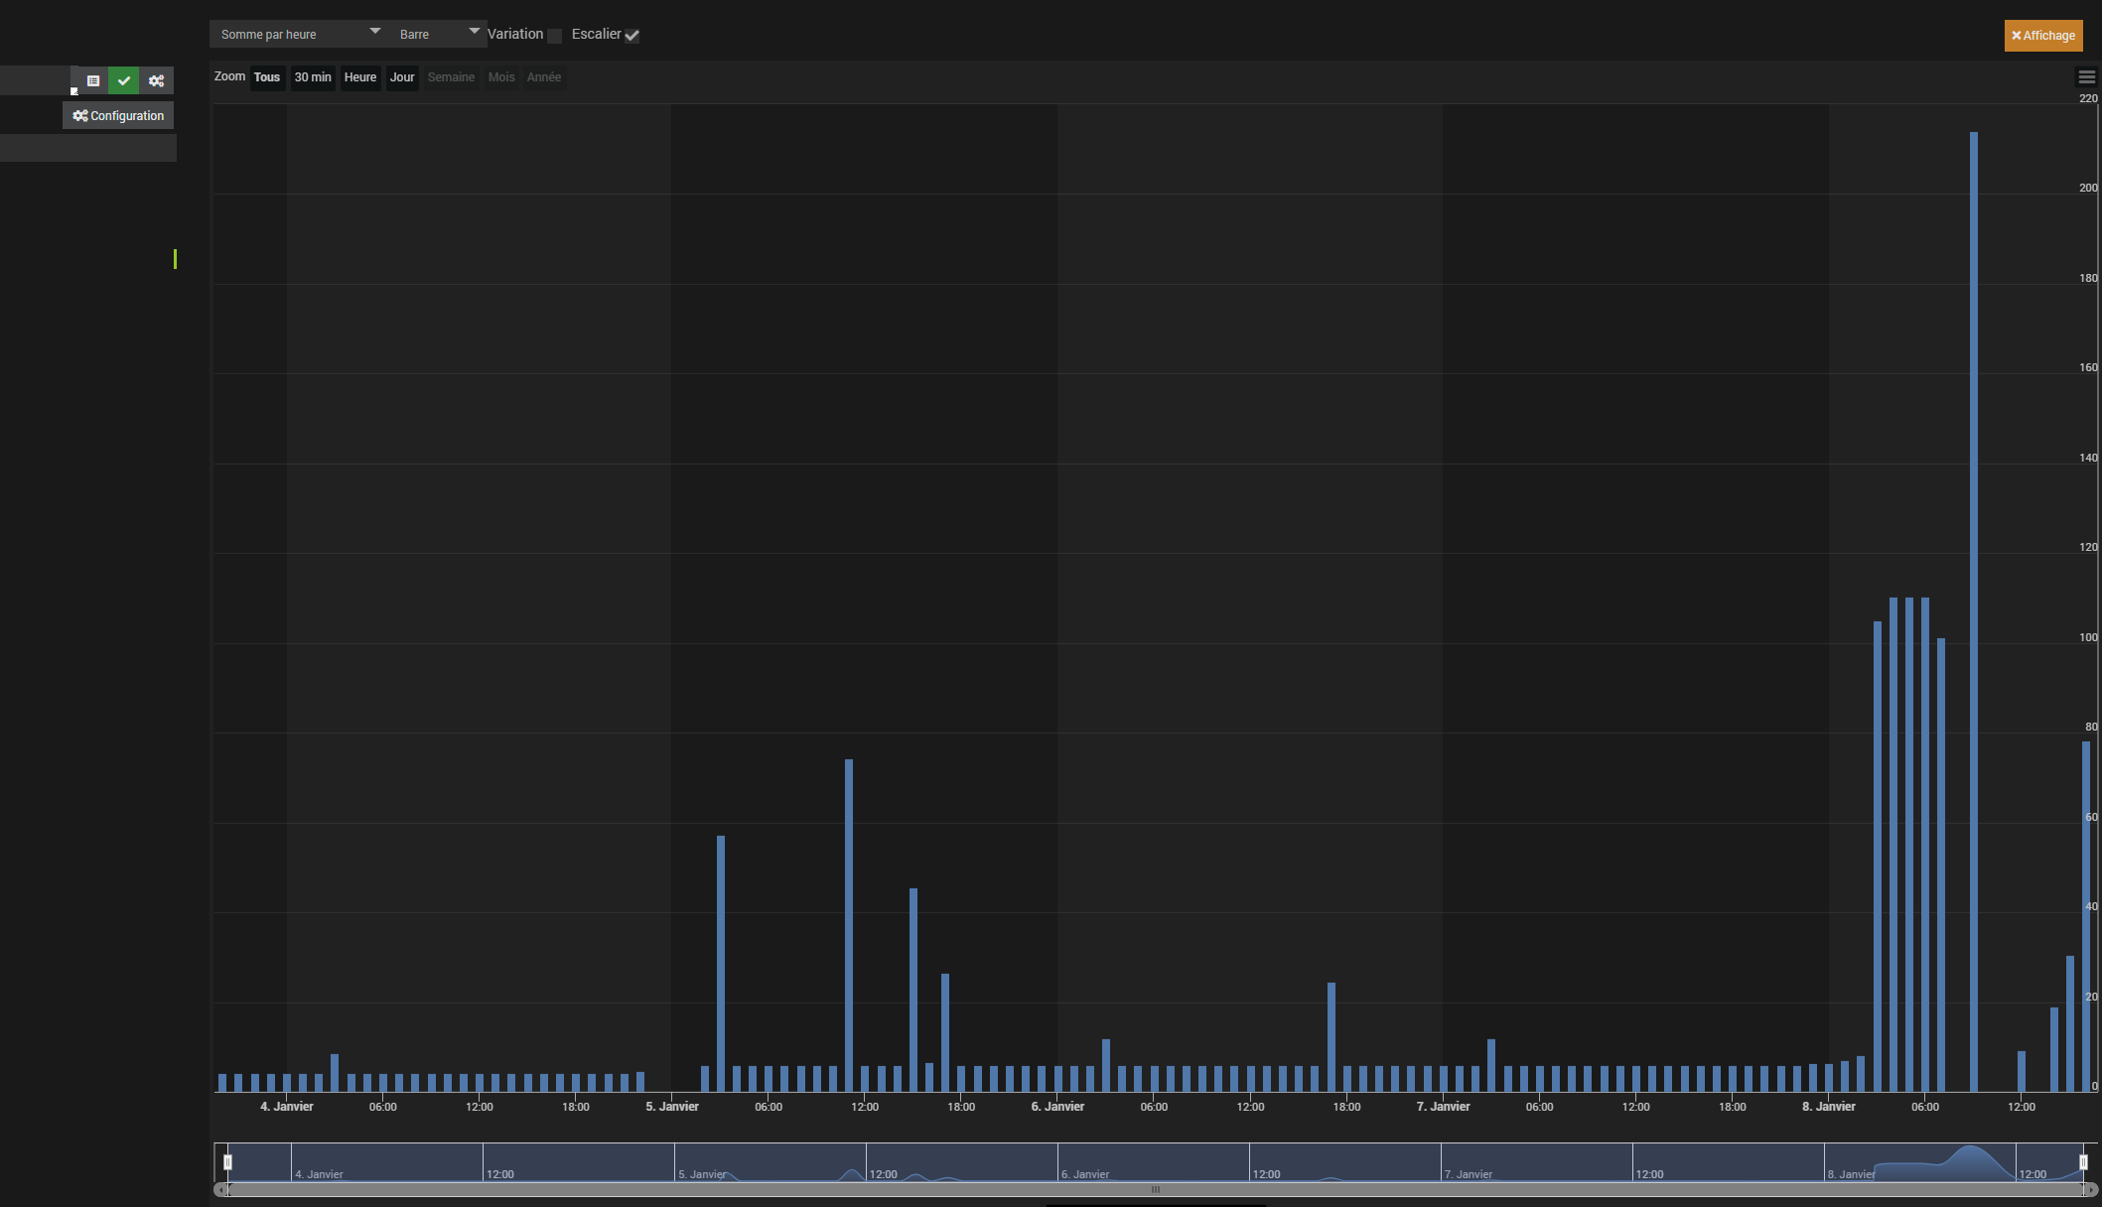This screenshot has height=1207, width=2102.
Task: Open the Barre chart type dropdown
Action: coord(437,34)
